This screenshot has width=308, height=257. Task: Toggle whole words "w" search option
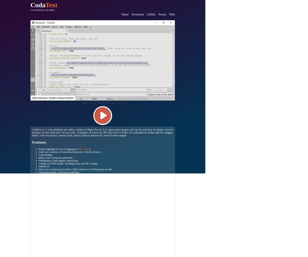coord(48,90)
